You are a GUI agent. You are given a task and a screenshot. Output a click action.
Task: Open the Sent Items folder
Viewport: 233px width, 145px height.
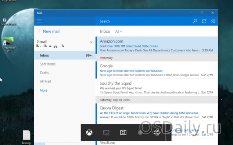tap(47, 64)
